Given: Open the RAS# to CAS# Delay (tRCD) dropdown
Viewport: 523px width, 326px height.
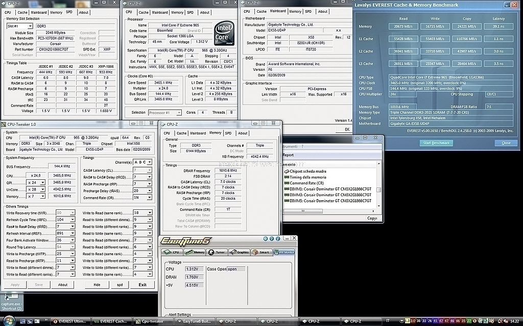Looking at the screenshot, I should coord(149,177).
